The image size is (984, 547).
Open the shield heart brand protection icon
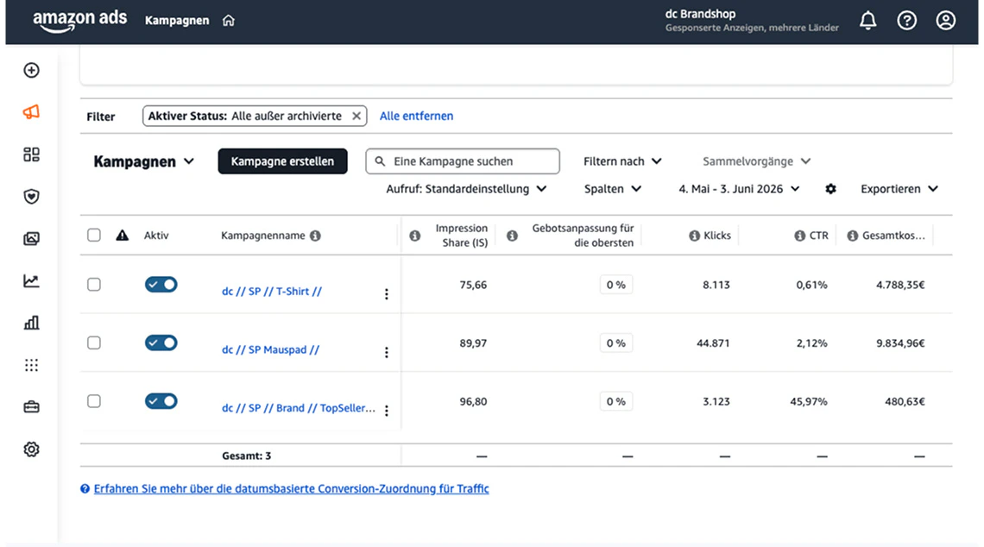(31, 197)
